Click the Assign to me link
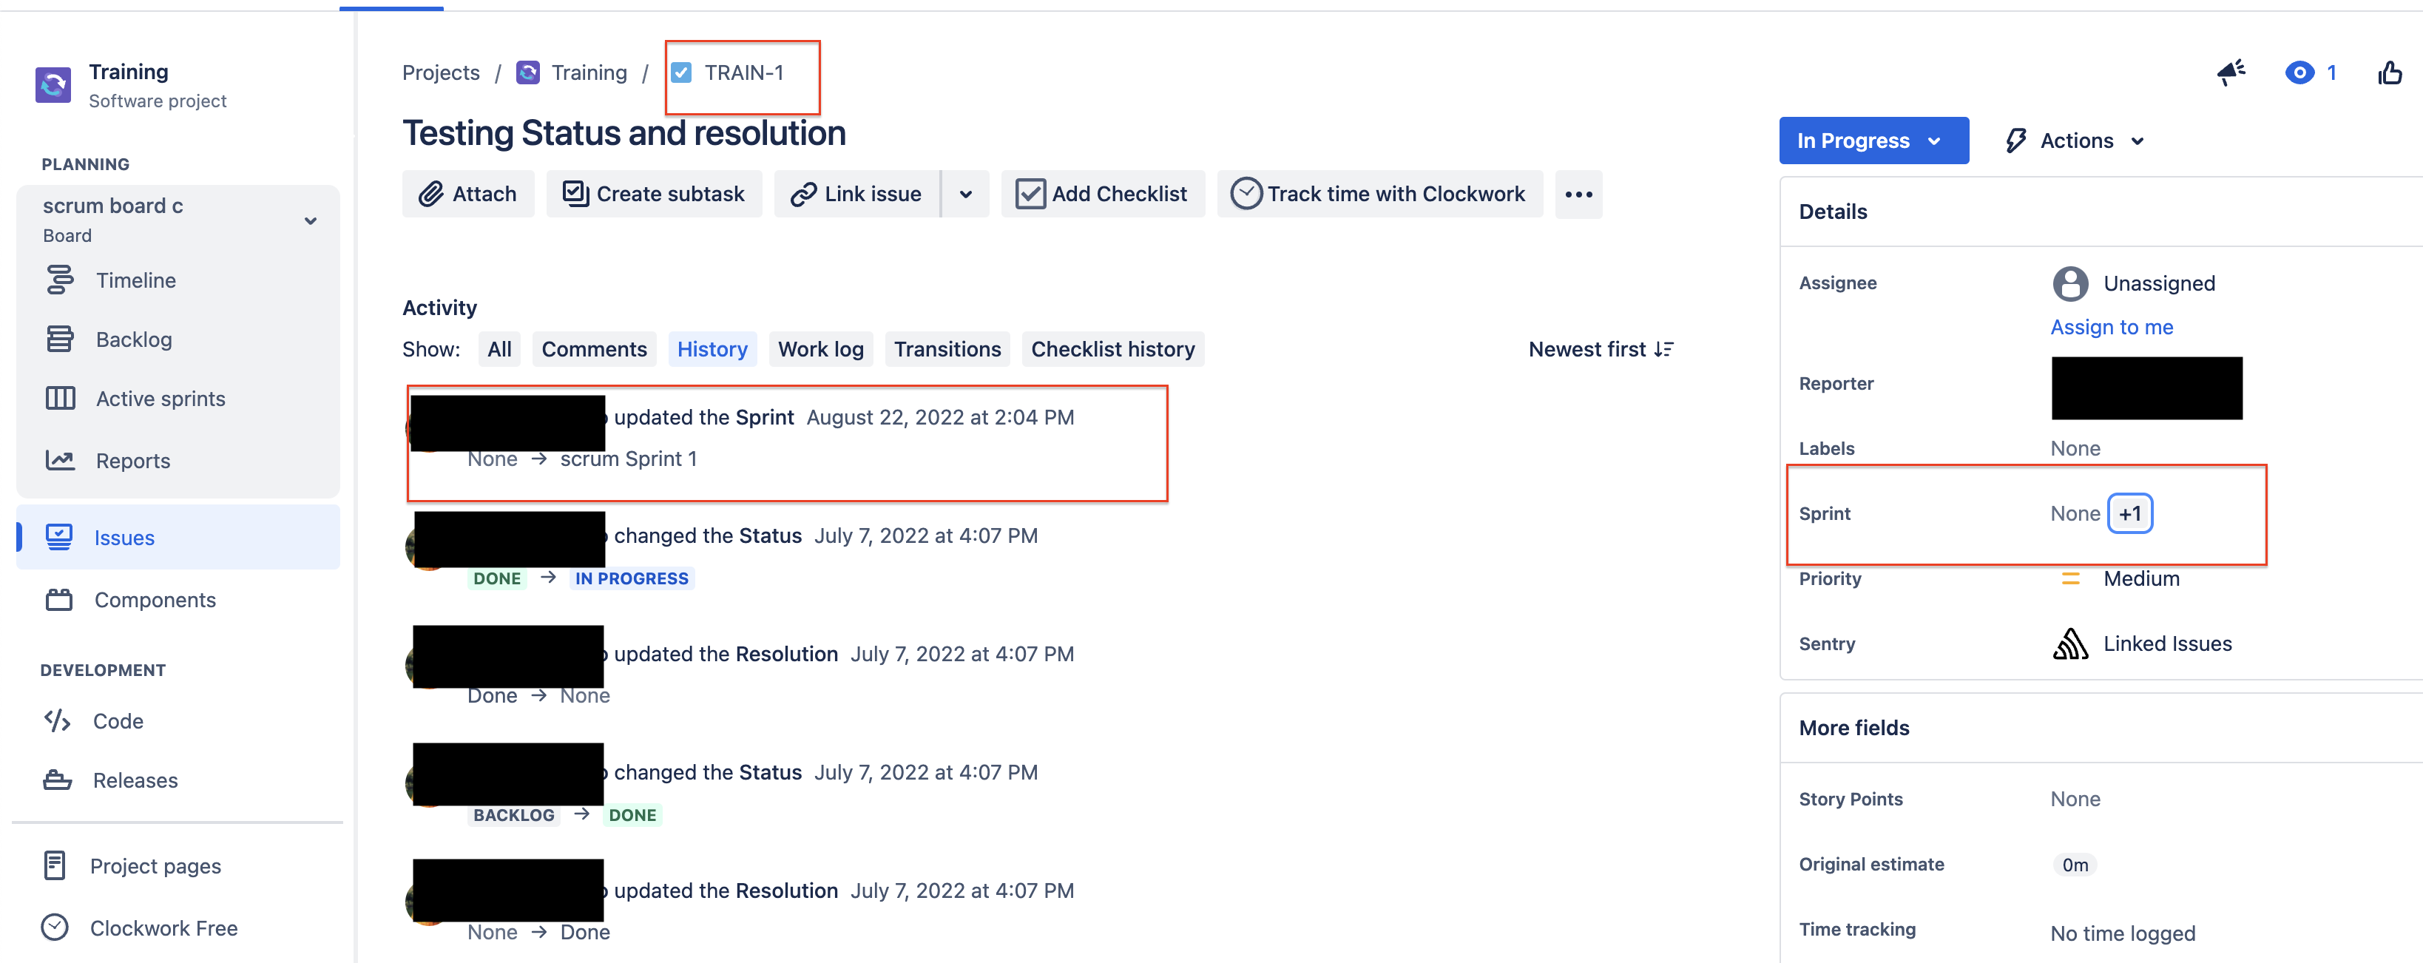 [2111, 327]
